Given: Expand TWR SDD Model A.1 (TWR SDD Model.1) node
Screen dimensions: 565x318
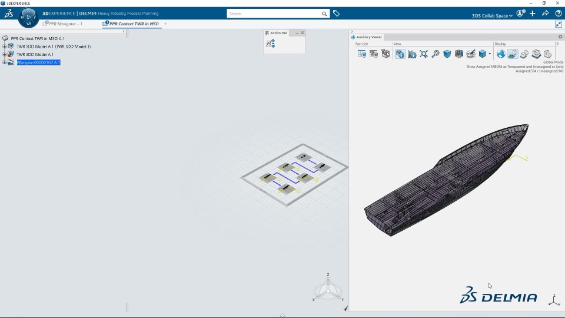Looking at the screenshot, I should pyautogui.click(x=4, y=46).
